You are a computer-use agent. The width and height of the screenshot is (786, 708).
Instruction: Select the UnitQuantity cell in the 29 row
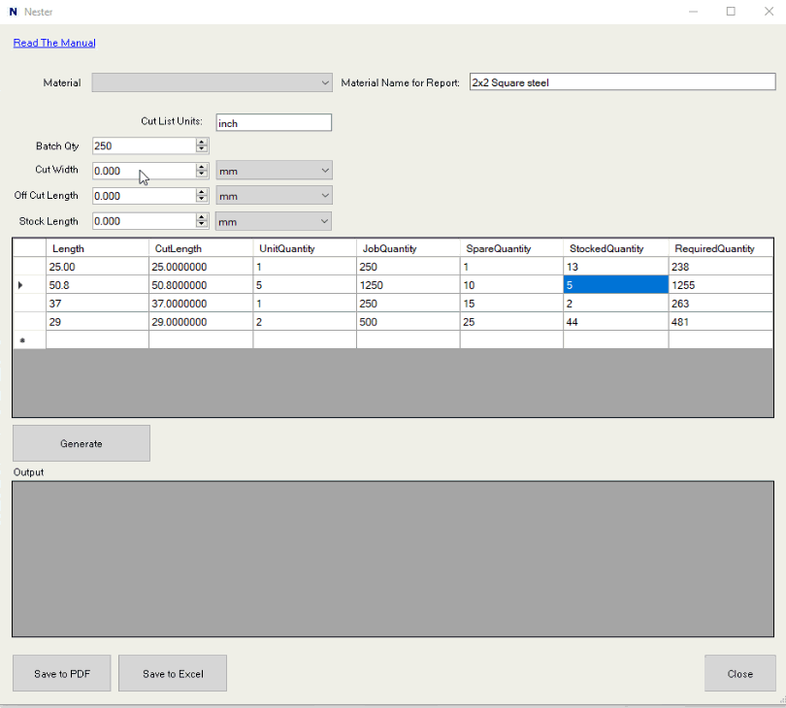(305, 322)
